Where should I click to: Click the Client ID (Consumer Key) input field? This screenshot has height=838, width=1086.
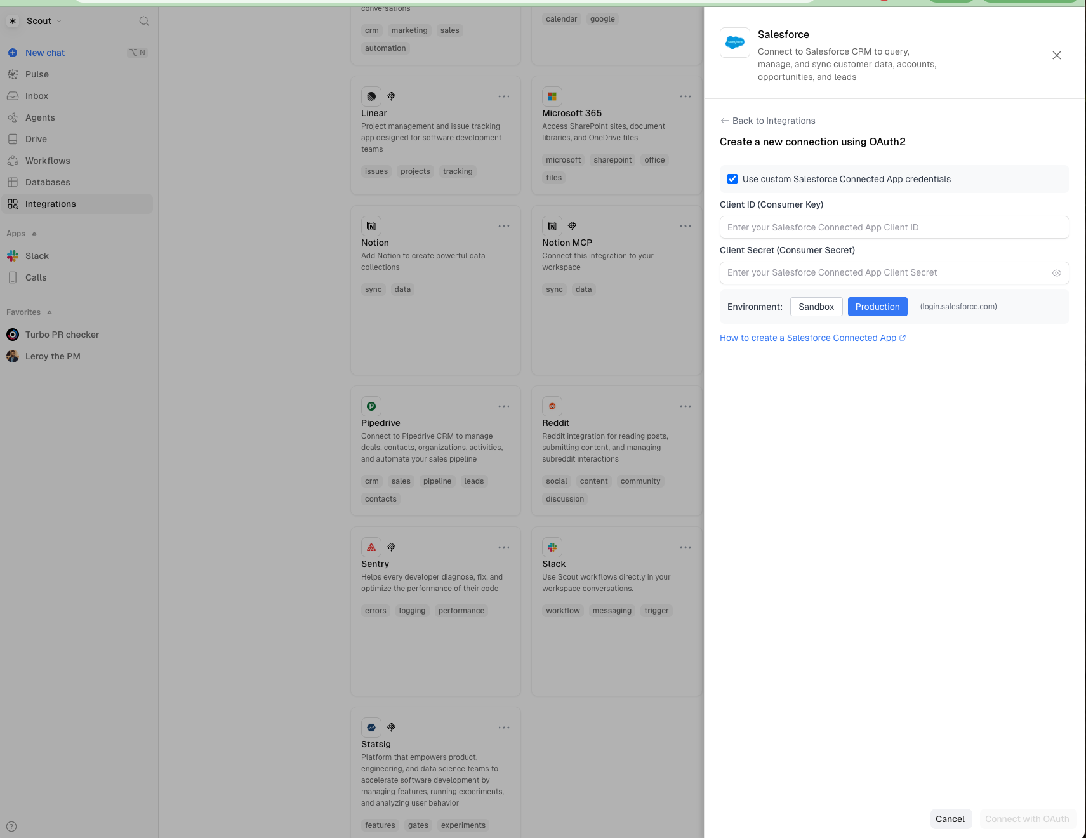tap(894, 227)
